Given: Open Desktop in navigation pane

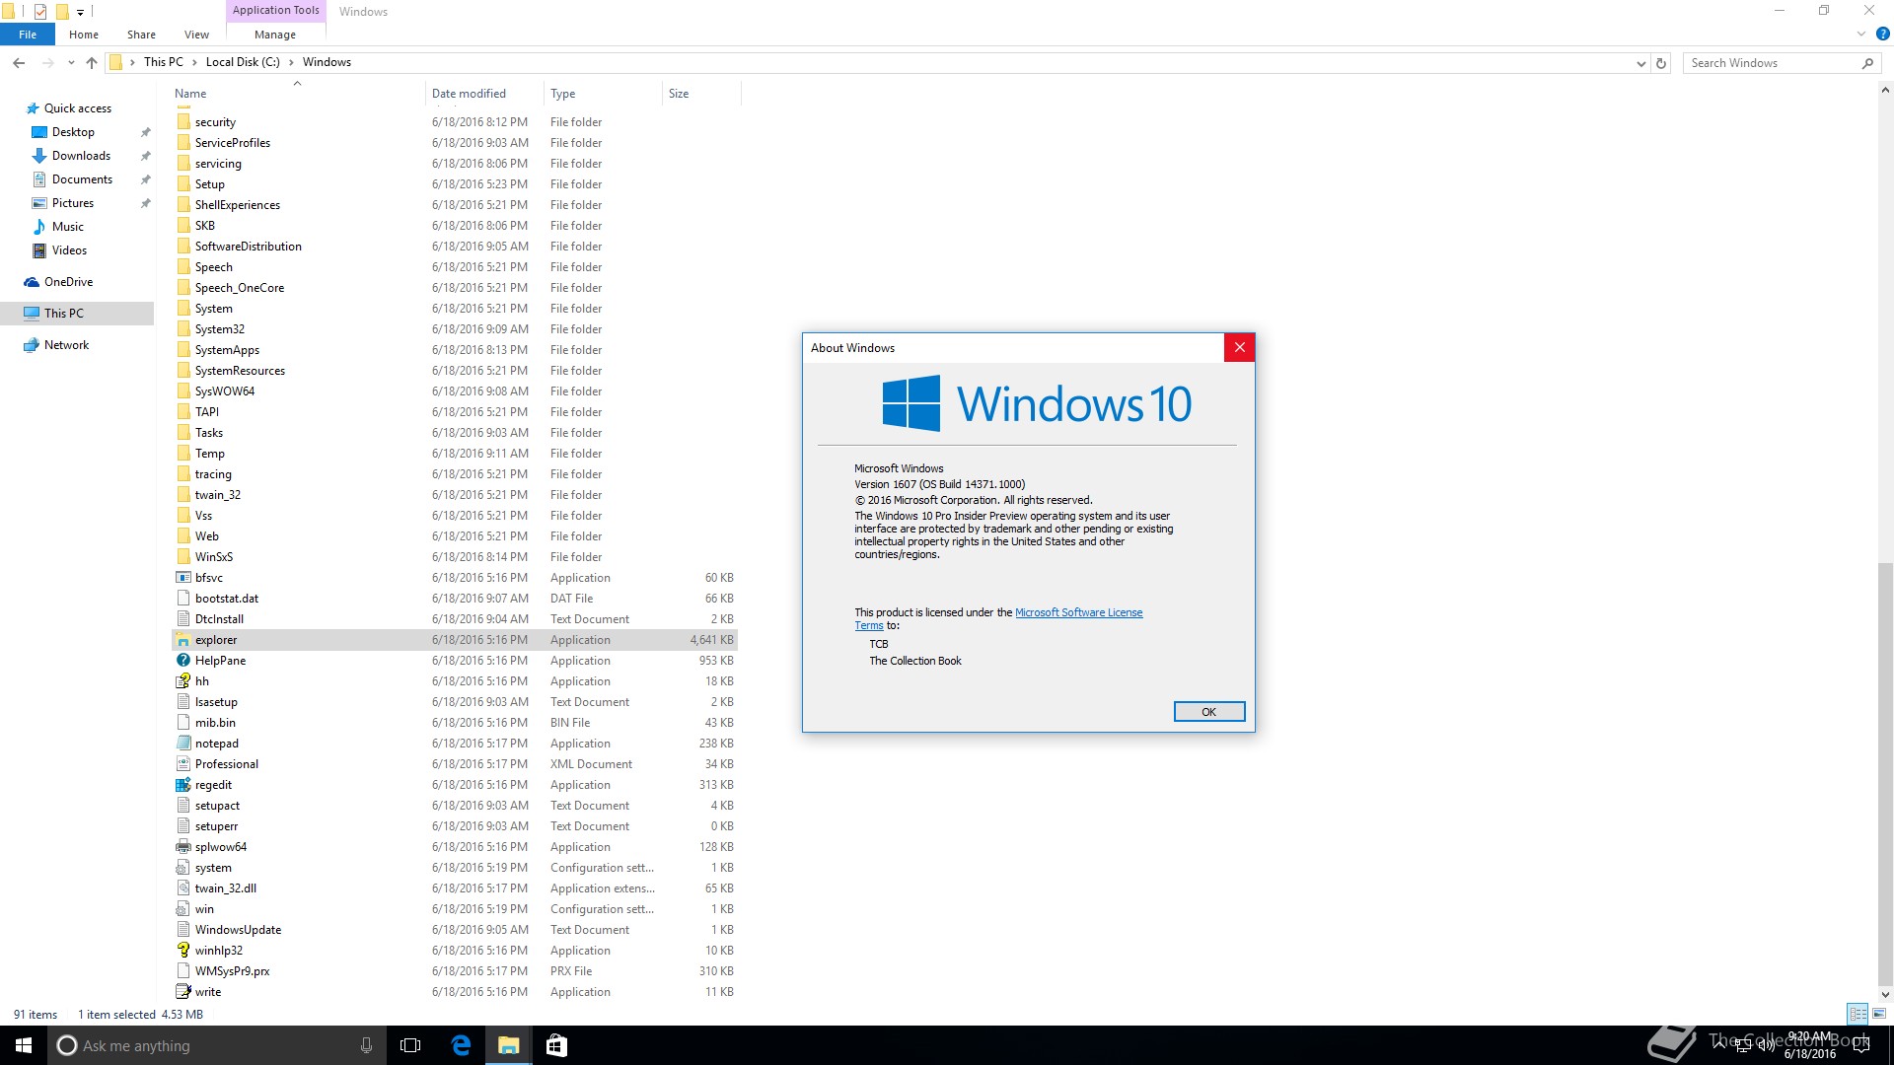Looking at the screenshot, I should [73, 132].
